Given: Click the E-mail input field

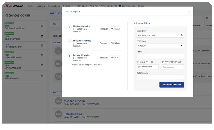Looking at the screenshot, I should pyautogui.click(x=160, y=56).
